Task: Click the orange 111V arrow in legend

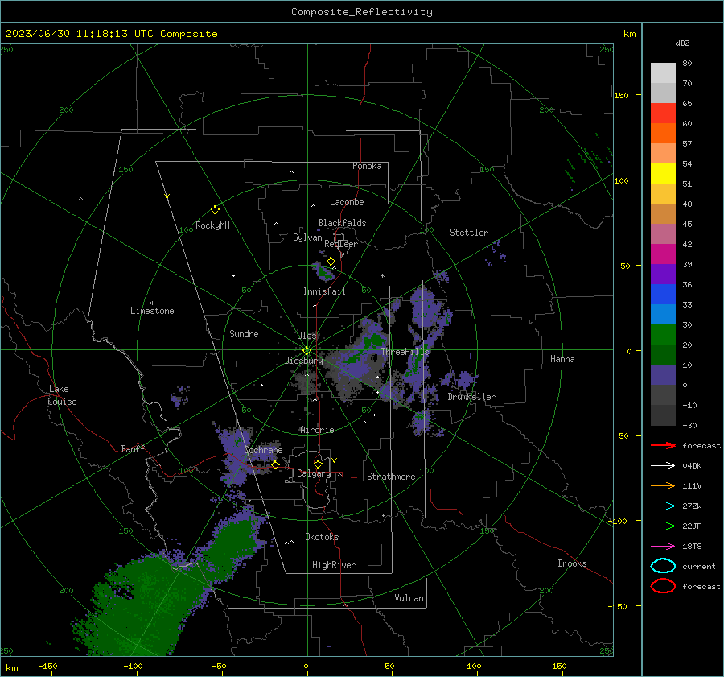Action: pos(663,485)
